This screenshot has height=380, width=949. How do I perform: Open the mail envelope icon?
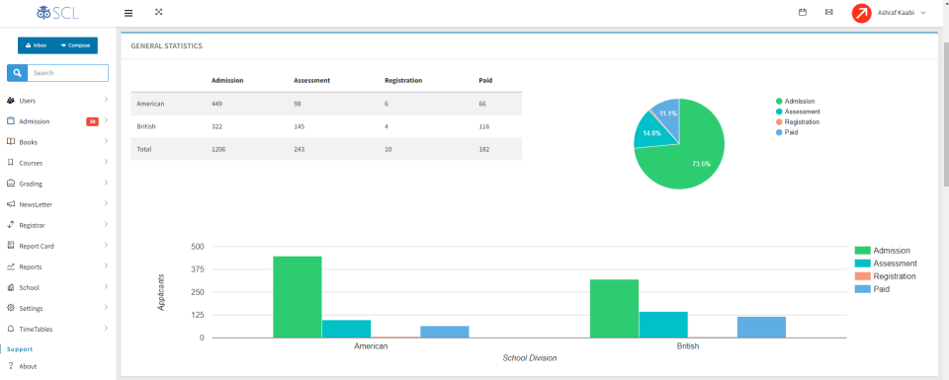828,12
